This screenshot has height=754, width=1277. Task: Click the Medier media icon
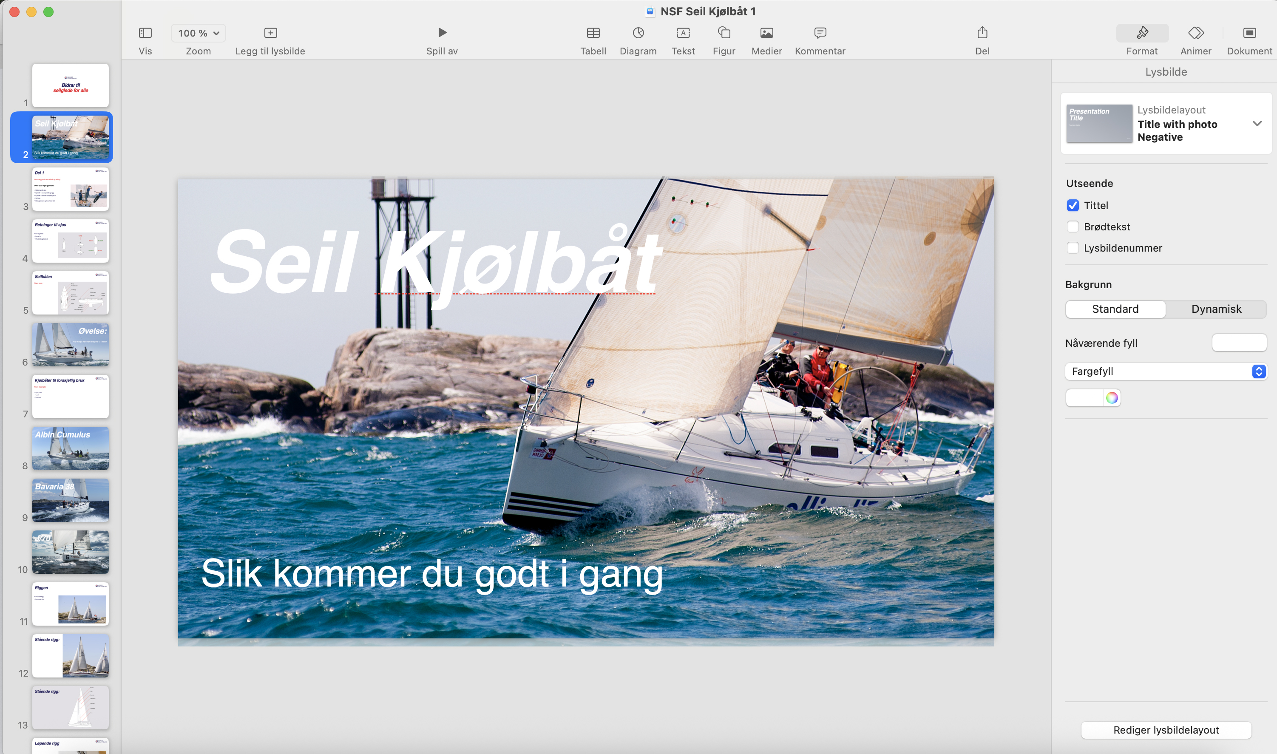[x=766, y=33]
